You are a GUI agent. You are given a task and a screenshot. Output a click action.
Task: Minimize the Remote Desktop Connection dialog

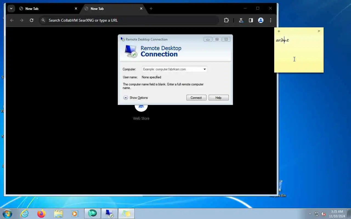(x=208, y=39)
